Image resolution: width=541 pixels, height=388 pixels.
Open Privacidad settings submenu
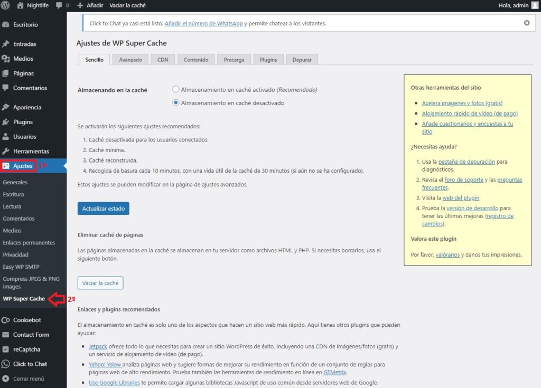[x=15, y=254]
